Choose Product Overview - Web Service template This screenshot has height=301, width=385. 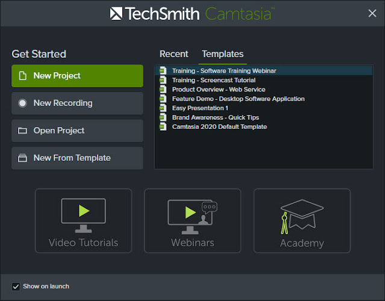tap(264, 89)
